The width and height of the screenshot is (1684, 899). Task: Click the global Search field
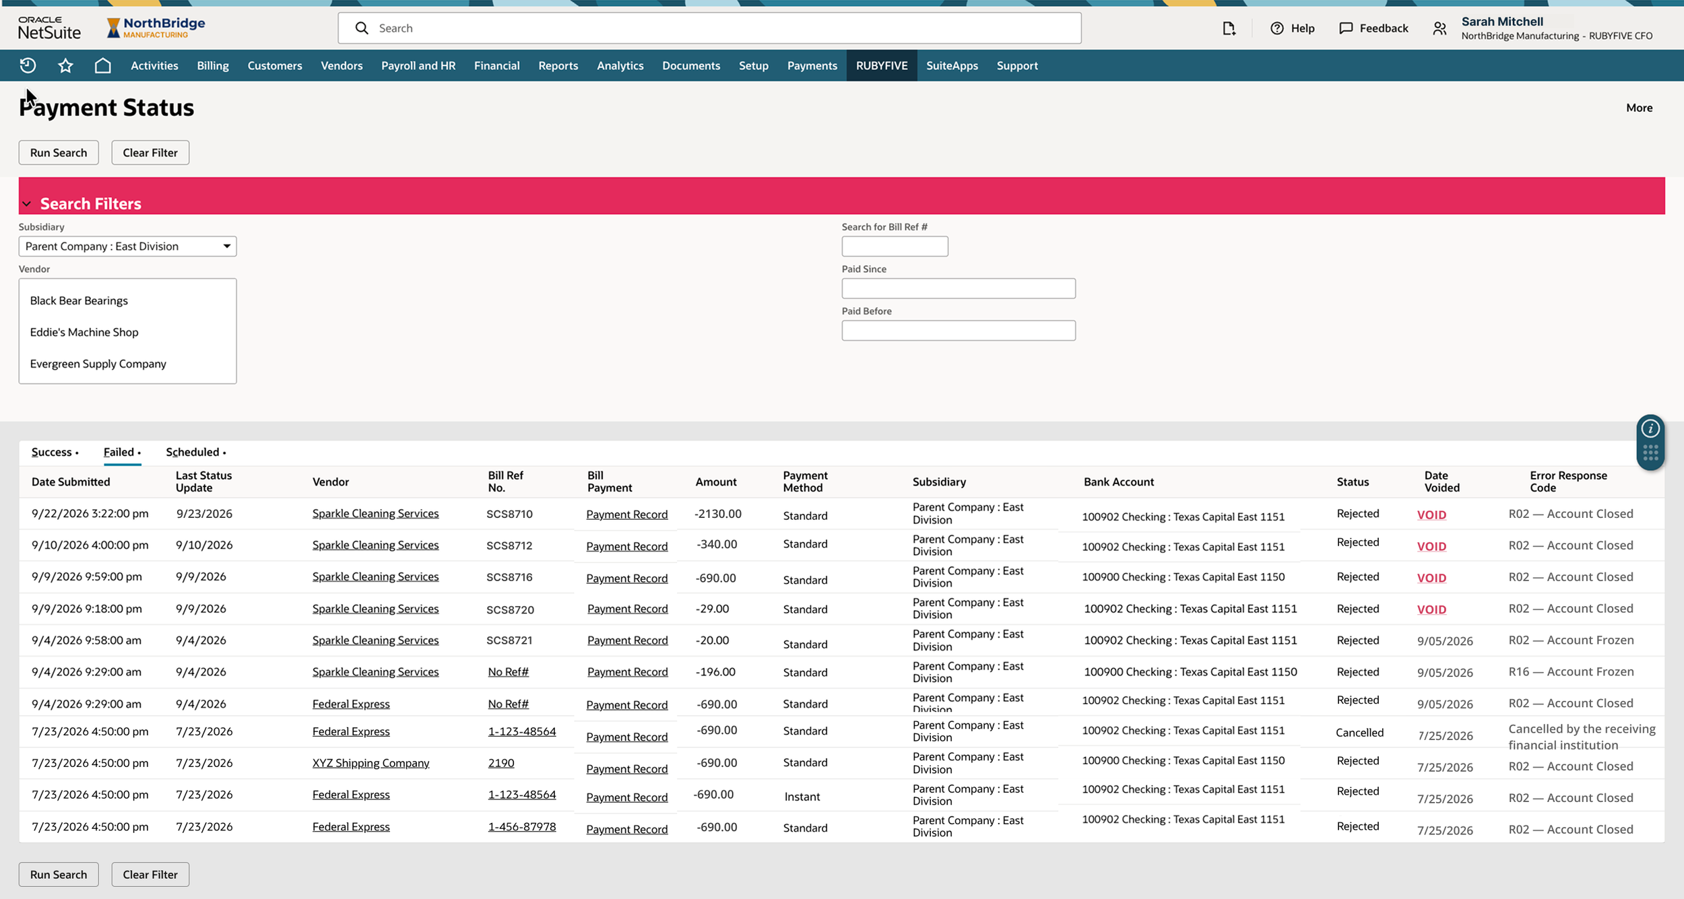coord(709,28)
